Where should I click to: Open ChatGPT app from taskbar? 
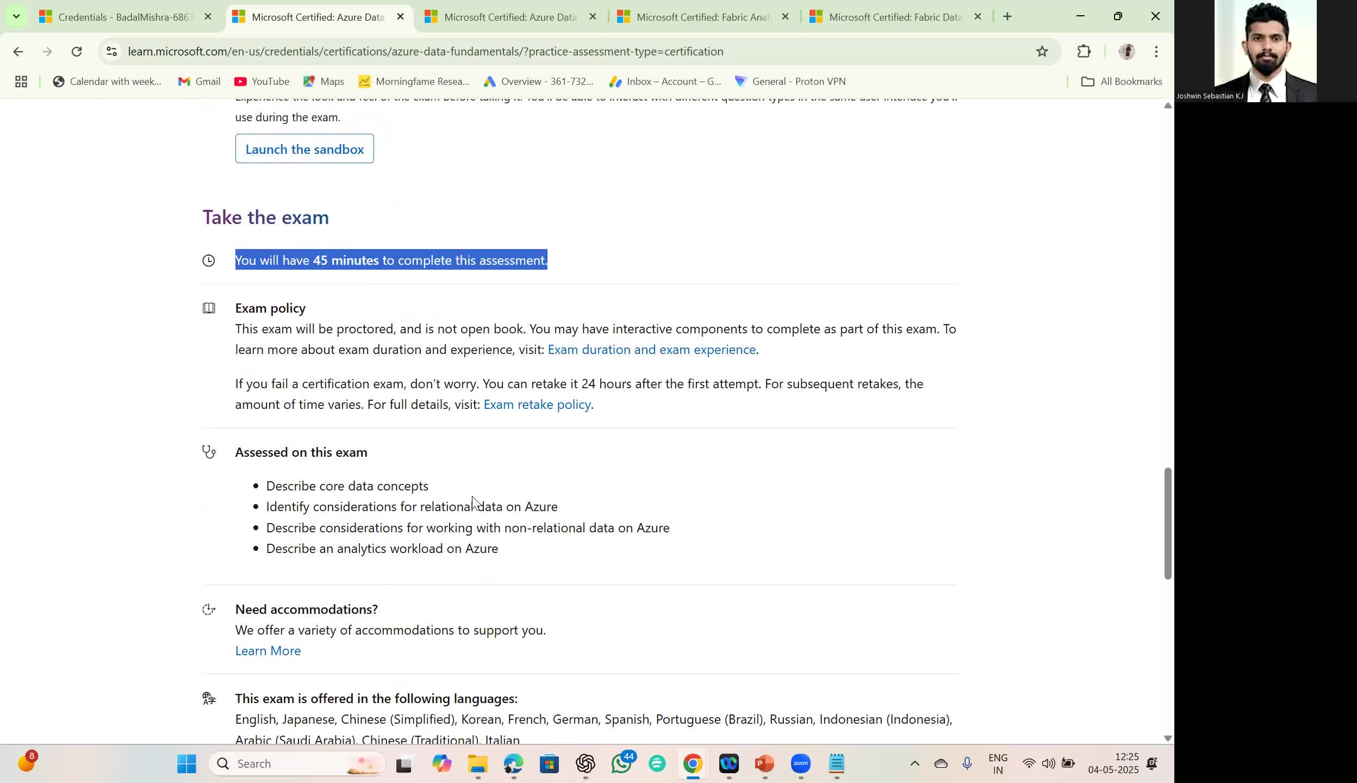(x=585, y=764)
